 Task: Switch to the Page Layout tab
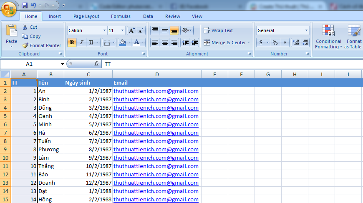86,16
